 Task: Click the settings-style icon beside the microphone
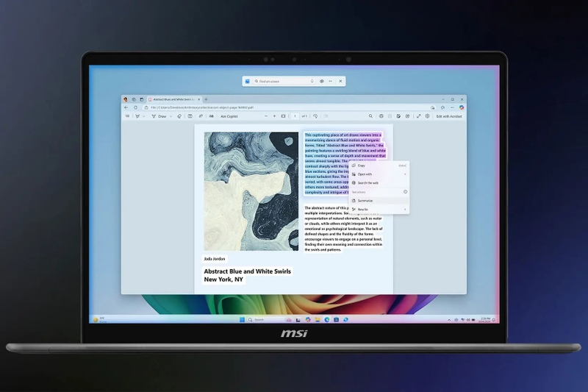click(322, 81)
